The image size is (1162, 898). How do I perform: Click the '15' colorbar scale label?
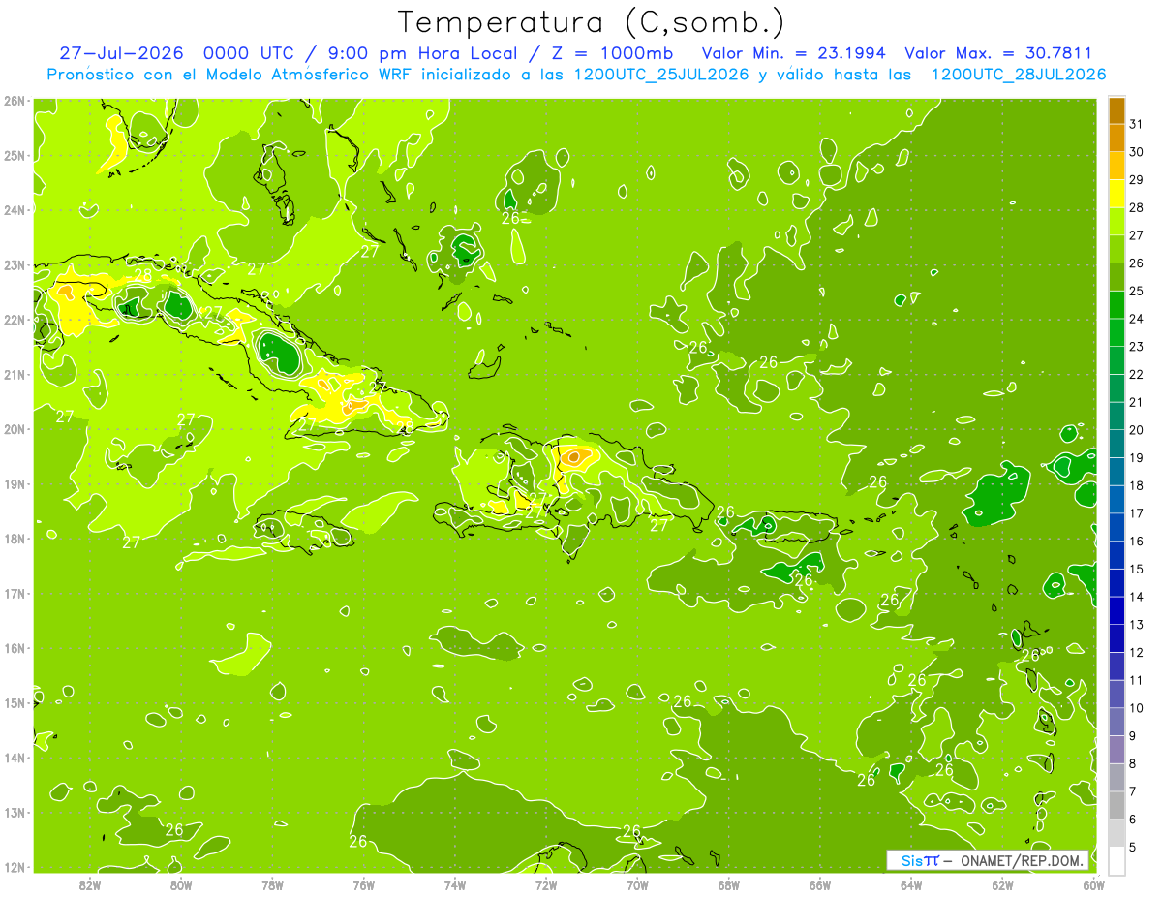1137,569
